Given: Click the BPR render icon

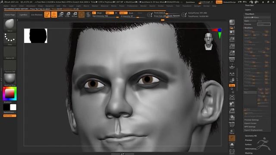Looking at the screenshot, I should pyautogui.click(x=232, y=23).
